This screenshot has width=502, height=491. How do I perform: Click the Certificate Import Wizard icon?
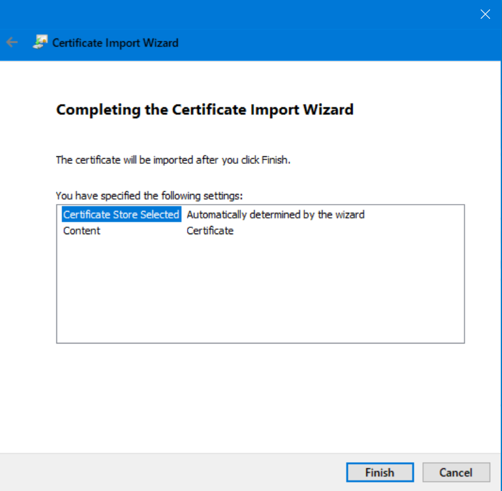coord(40,43)
